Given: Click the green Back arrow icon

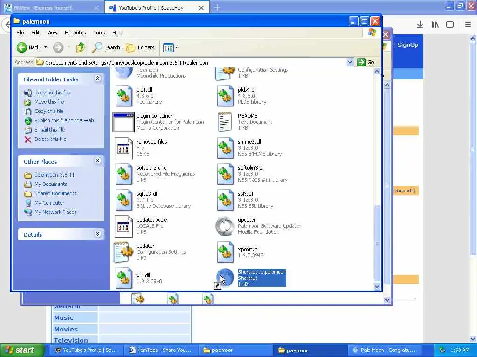Looking at the screenshot, I should (x=22, y=47).
